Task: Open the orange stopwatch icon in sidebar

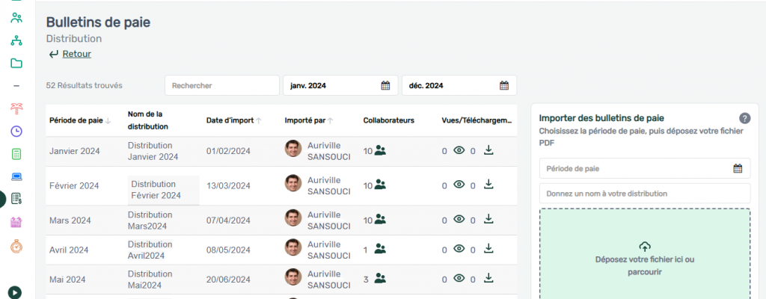Action: [16, 246]
